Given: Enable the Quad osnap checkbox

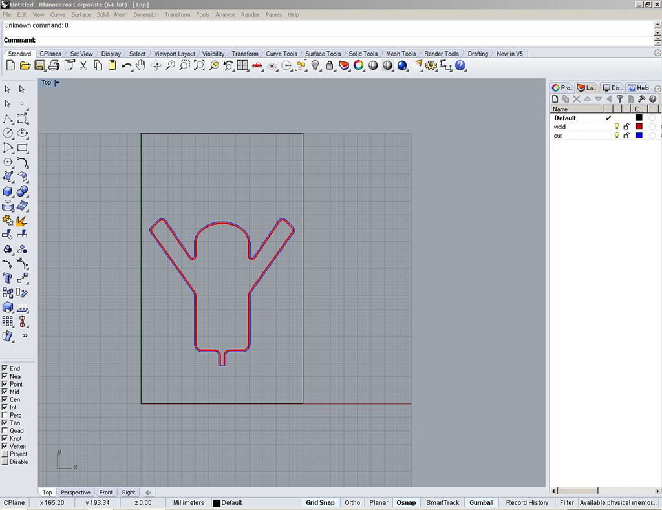Looking at the screenshot, I should coord(5,430).
